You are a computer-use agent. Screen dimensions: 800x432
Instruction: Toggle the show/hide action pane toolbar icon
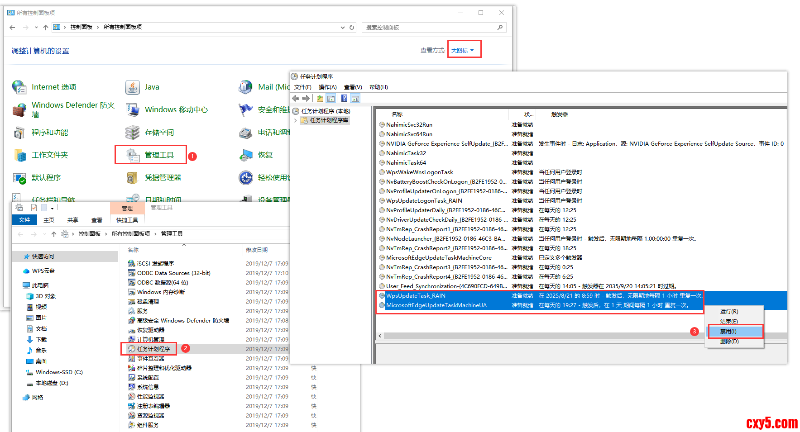[355, 99]
